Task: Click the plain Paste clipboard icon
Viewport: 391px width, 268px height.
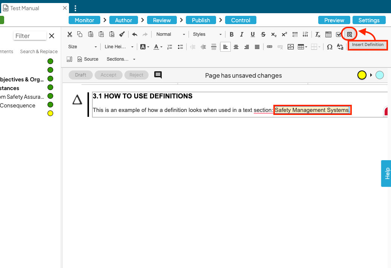Action: click(90, 34)
